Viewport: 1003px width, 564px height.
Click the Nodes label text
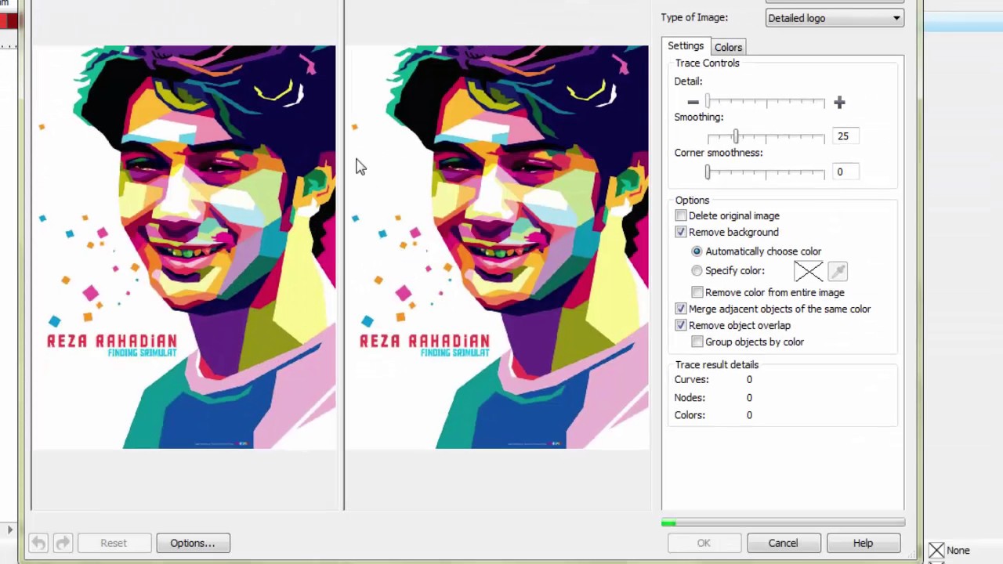tap(690, 397)
